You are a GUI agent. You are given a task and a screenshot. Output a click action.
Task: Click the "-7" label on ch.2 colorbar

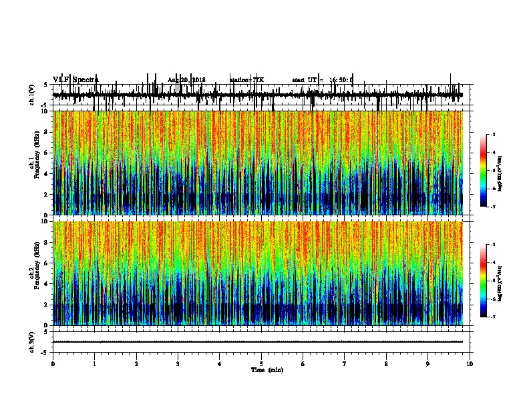[493, 317]
